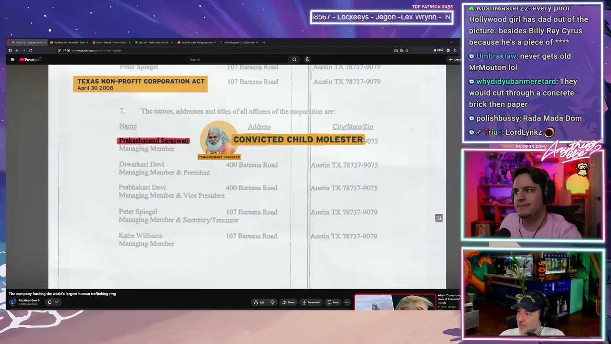Click chat username whydidyubanmeretard
Viewport: 611px width, 344px height.
pyautogui.click(x=516, y=82)
